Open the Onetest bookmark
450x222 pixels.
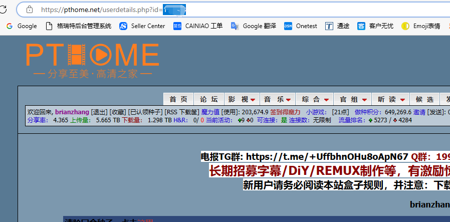(x=301, y=26)
